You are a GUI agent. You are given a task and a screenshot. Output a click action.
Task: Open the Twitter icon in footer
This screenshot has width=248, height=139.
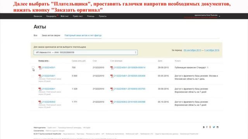point(214,127)
